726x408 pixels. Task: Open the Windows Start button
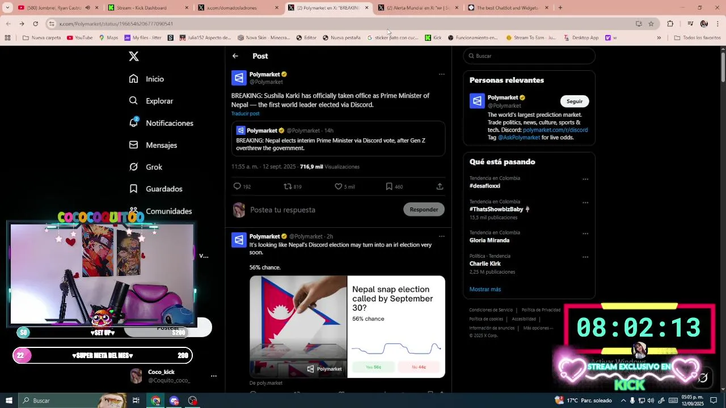pyautogui.click(x=9, y=401)
